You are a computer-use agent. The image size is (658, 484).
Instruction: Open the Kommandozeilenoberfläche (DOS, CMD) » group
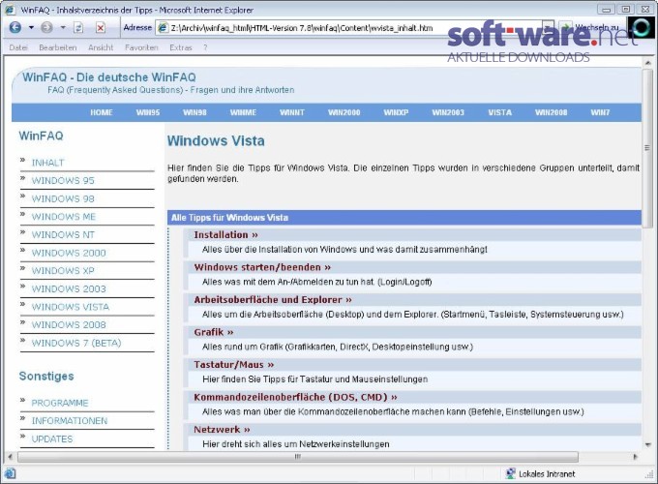295,397
